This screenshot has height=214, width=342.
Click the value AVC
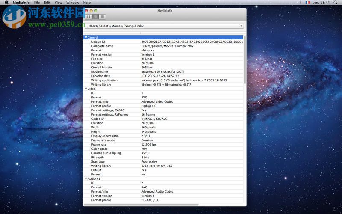coord(144,98)
